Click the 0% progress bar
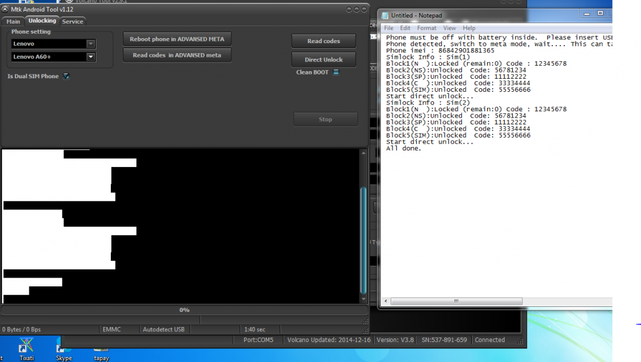This screenshot has height=362, width=641. pyautogui.click(x=185, y=310)
